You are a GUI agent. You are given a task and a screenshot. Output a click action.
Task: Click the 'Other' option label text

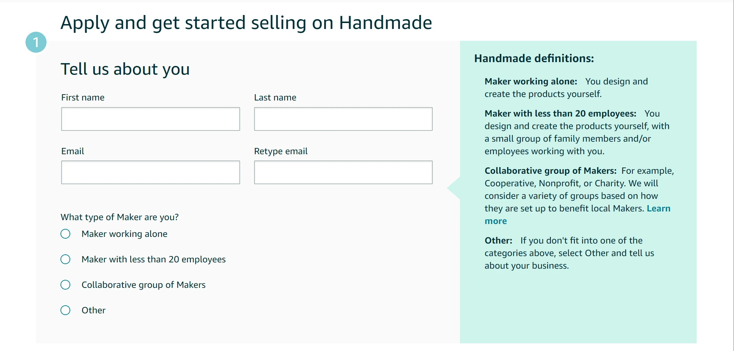tap(93, 310)
